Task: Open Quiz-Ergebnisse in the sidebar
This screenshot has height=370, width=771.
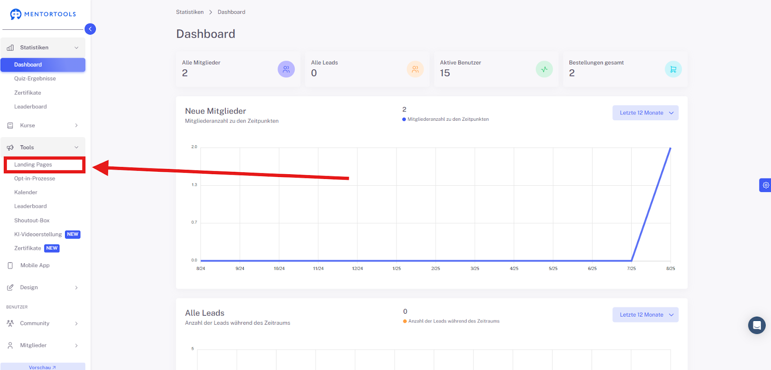Action: pyautogui.click(x=35, y=79)
